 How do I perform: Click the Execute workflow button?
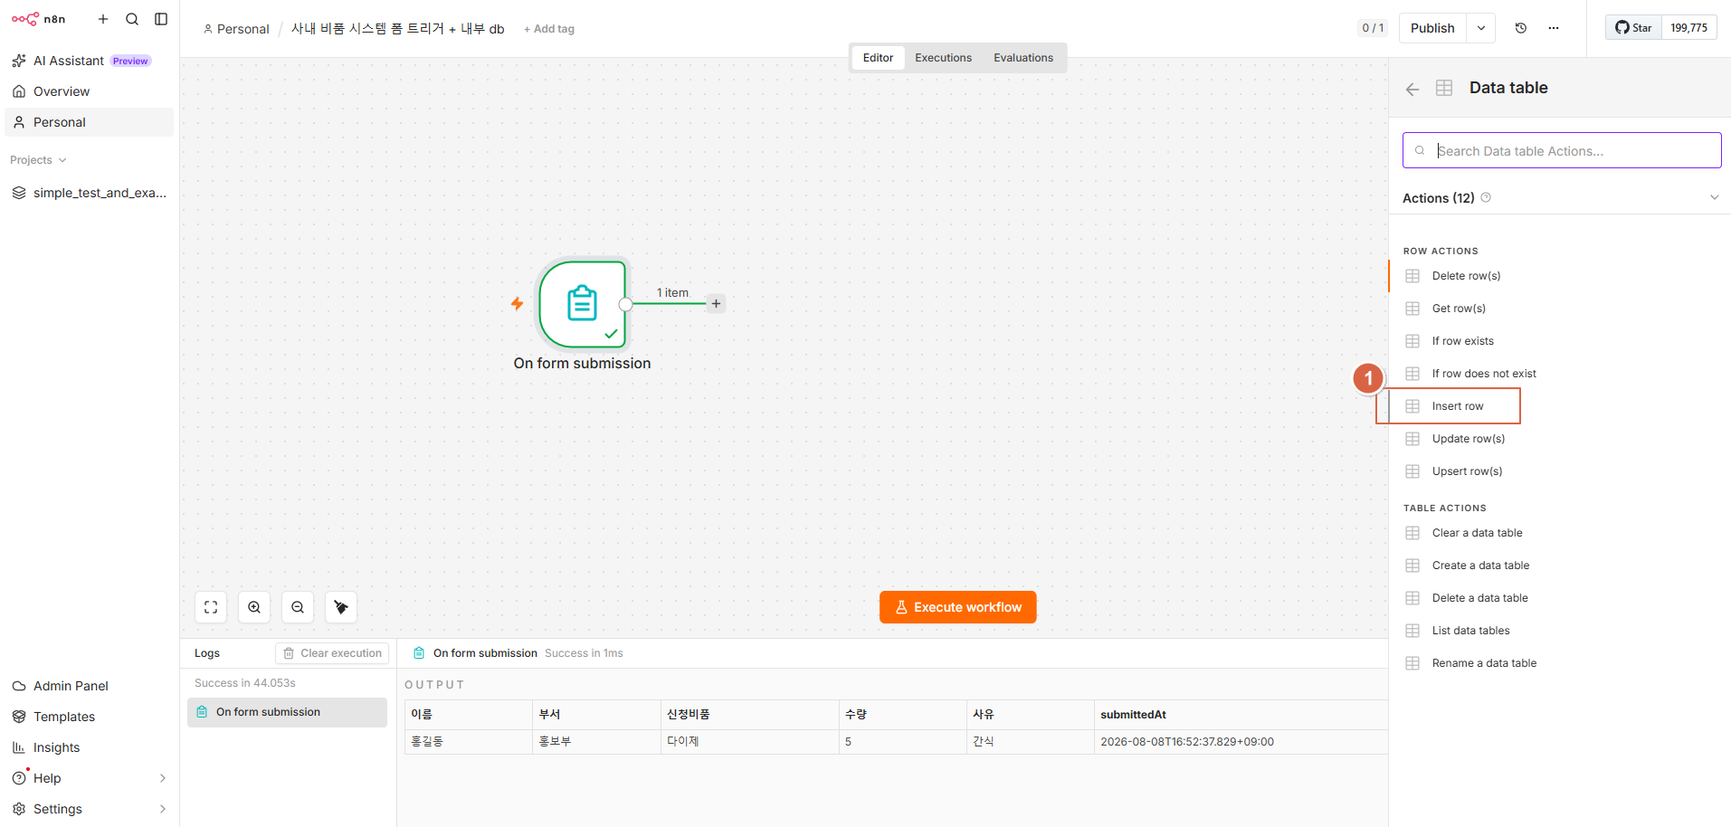[957, 607]
